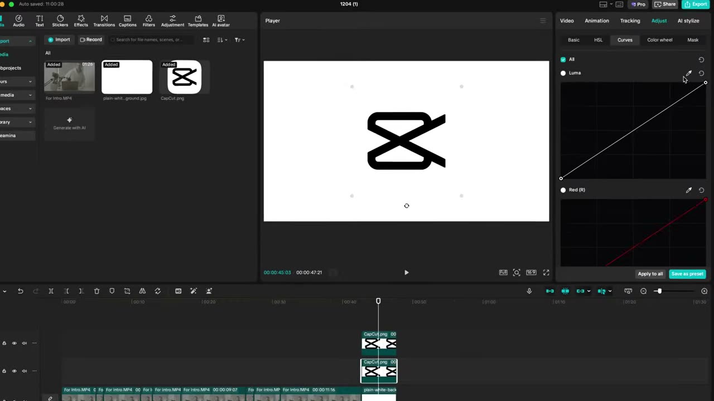
Task: Toggle the main track magnet snapping
Action: [x=550, y=291]
